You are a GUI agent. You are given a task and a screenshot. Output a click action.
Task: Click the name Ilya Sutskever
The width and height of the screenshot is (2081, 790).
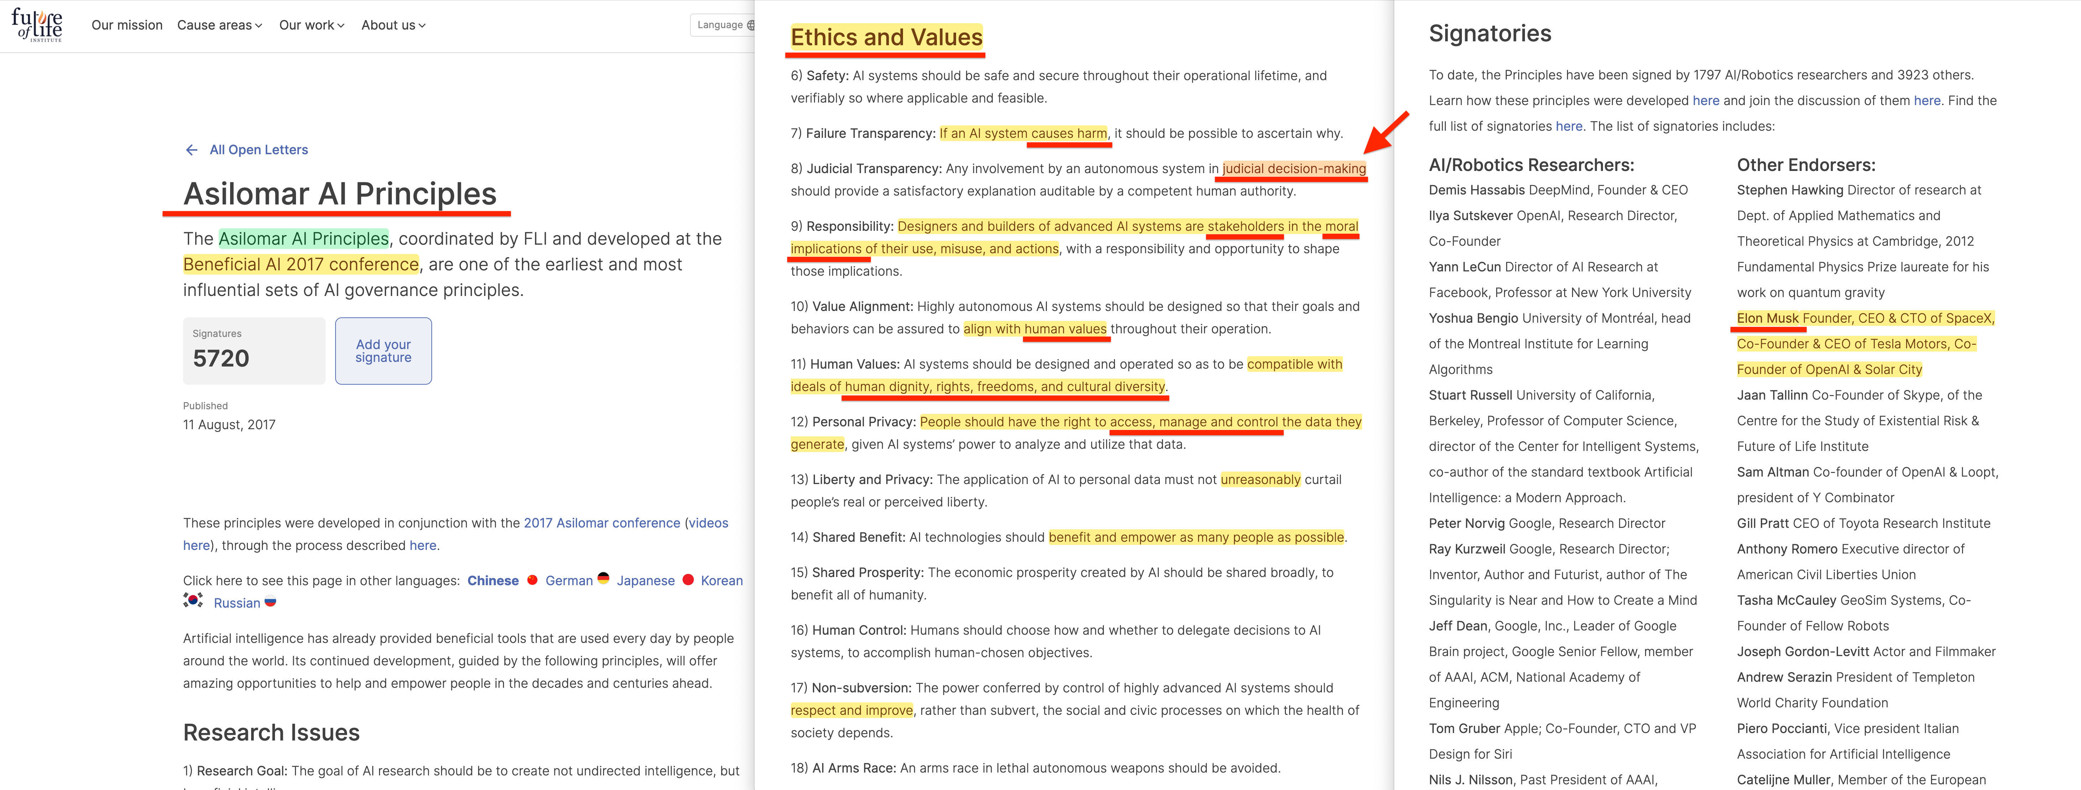[1470, 217]
